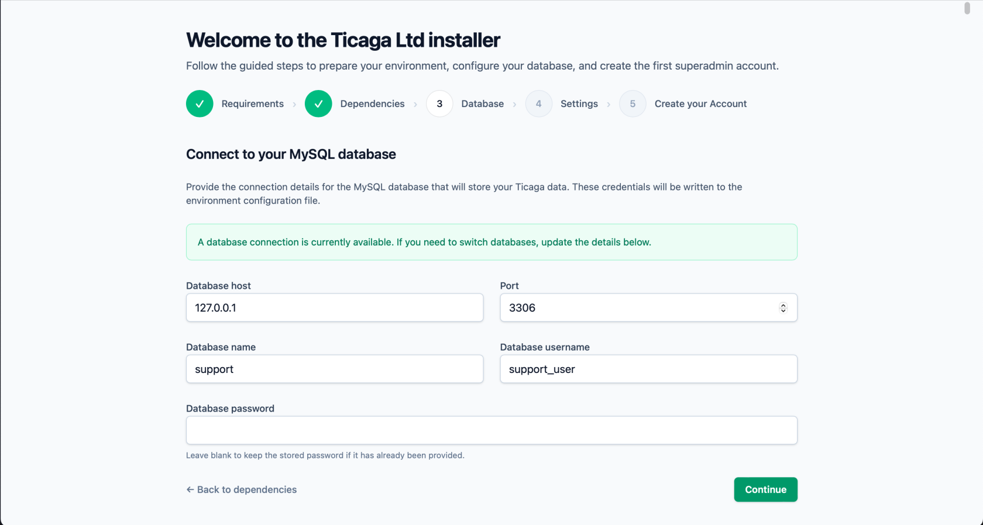Go back via Back to dependencies link
This screenshot has height=525, width=983.
pos(241,489)
